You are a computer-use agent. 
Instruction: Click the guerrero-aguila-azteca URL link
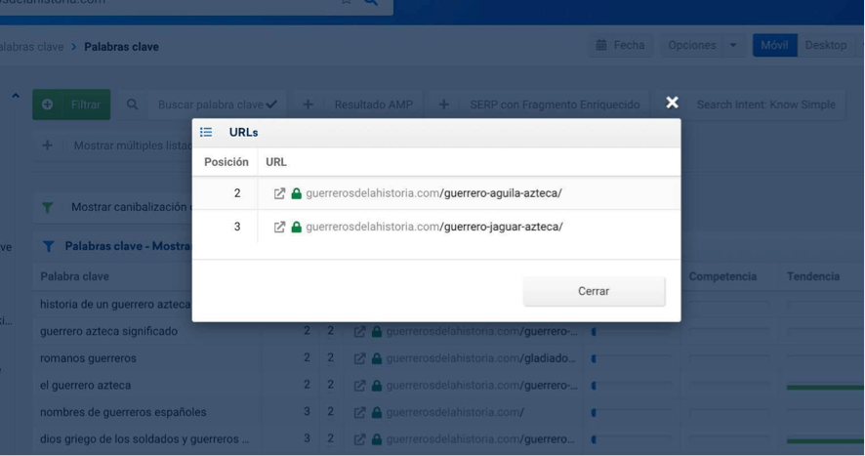point(433,193)
